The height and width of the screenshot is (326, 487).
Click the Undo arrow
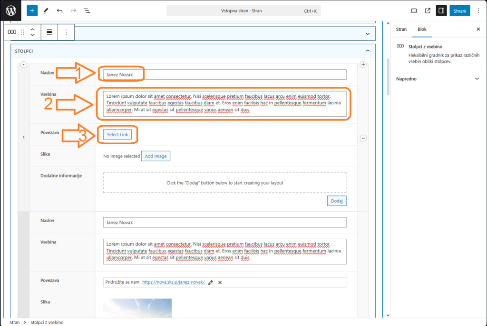pos(59,10)
